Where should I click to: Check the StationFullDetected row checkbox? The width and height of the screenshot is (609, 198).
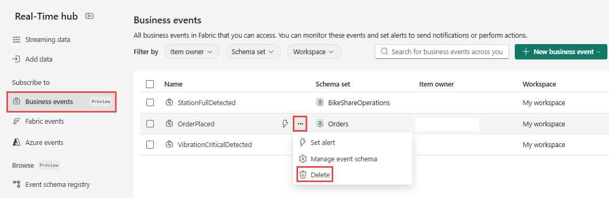click(x=150, y=102)
